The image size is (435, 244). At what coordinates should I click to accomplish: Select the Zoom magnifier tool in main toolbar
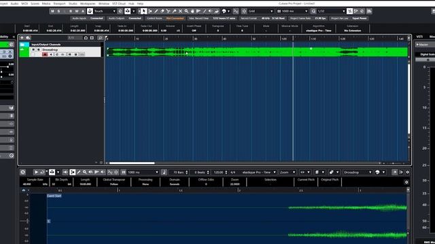point(186,11)
